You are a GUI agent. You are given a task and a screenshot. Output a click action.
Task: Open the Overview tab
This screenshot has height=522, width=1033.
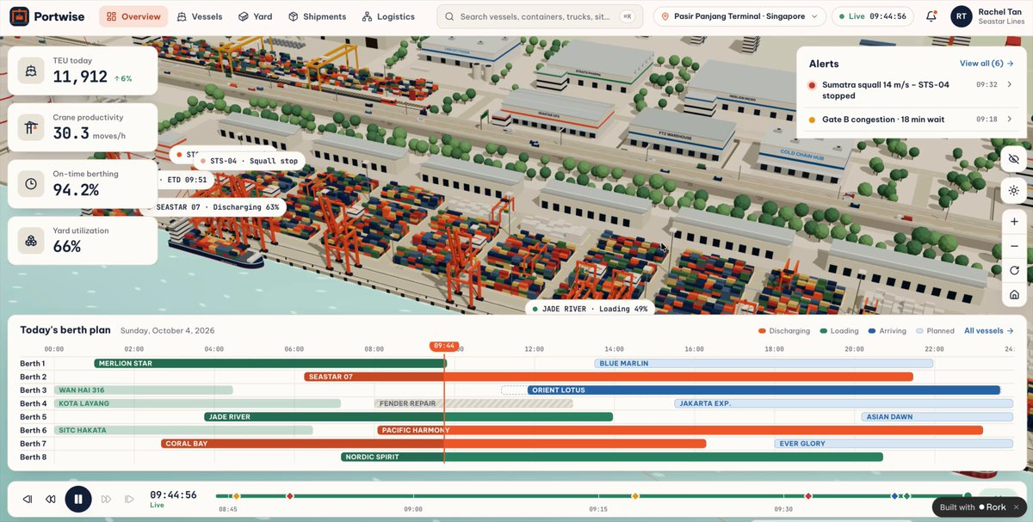coord(133,16)
